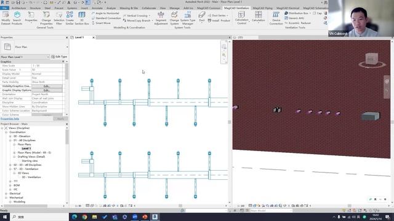Open the Segment Adjustment tool
394x221 pixels.
click(x=161, y=18)
